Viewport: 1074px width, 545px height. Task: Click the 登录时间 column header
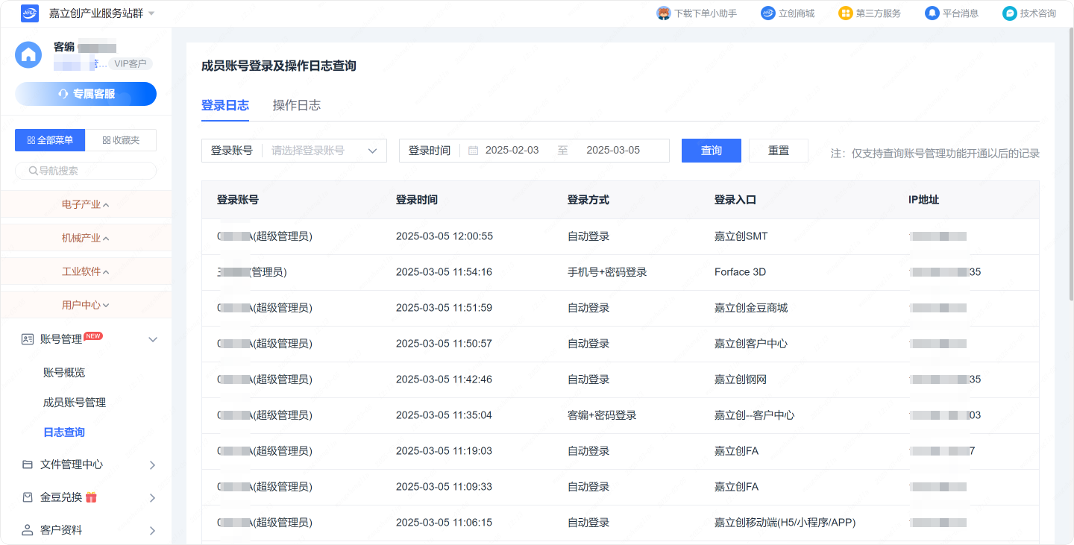417,200
